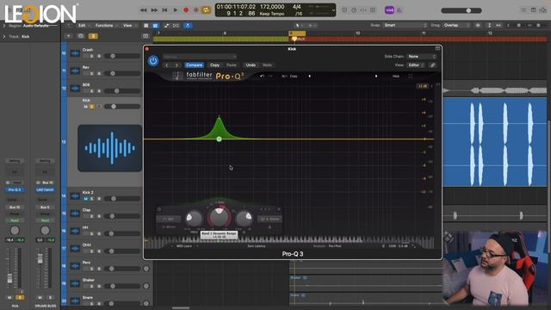
Task: Click the Undo button in plugin header
Action: [x=251, y=65]
